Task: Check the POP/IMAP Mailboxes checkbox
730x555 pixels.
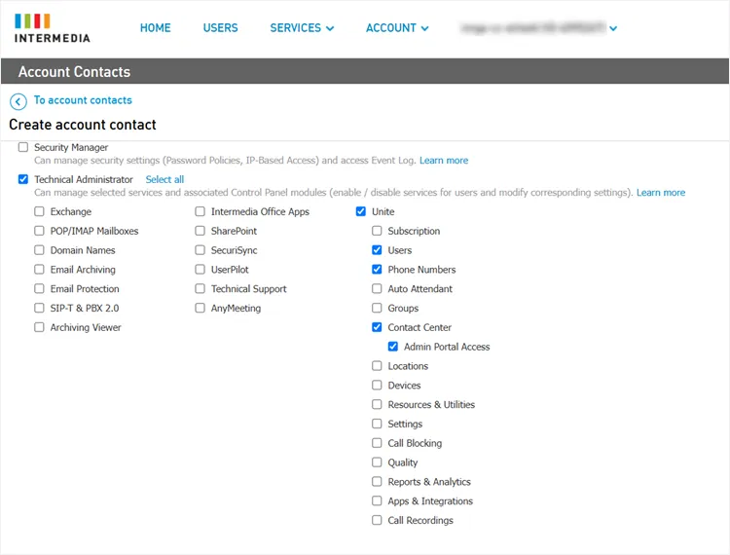Action: coord(39,231)
